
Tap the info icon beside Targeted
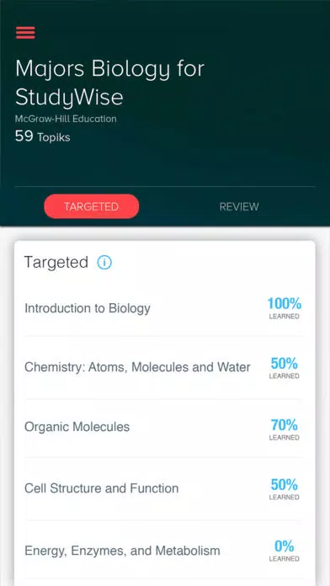tap(104, 263)
